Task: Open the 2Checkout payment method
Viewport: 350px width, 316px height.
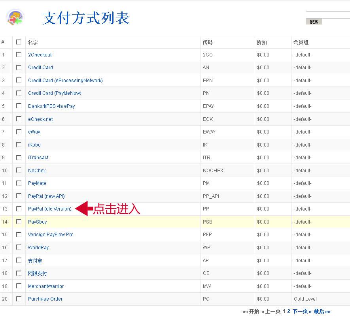Action: [40, 55]
